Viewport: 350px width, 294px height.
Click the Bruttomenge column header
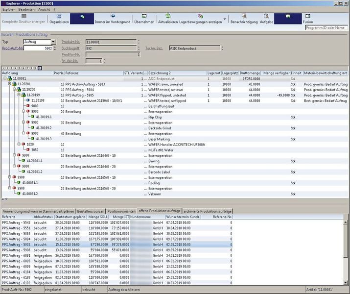point(250,73)
